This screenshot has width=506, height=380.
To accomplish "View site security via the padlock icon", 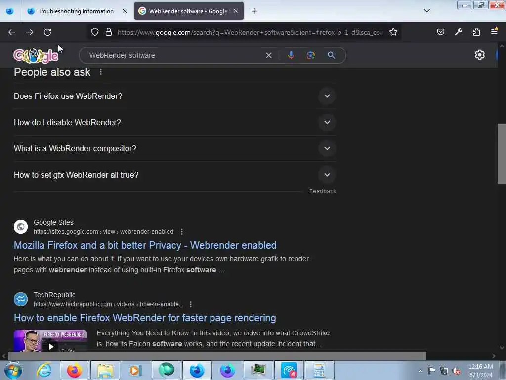I will [109, 32].
